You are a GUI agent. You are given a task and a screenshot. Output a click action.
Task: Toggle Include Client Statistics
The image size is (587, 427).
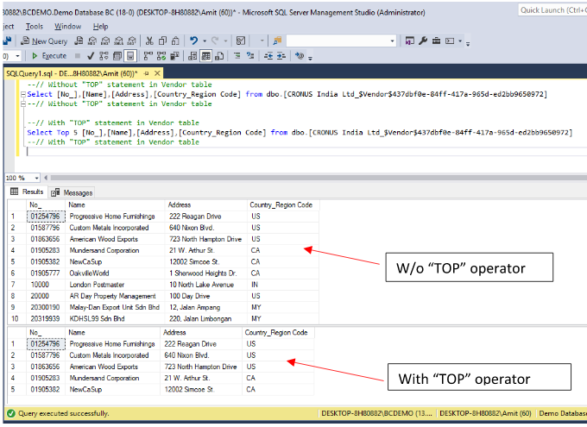pos(174,56)
